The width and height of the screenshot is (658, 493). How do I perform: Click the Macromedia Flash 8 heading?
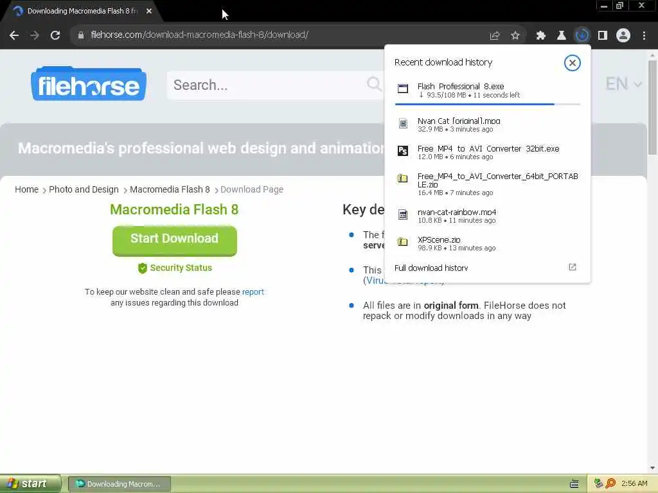coord(174,210)
